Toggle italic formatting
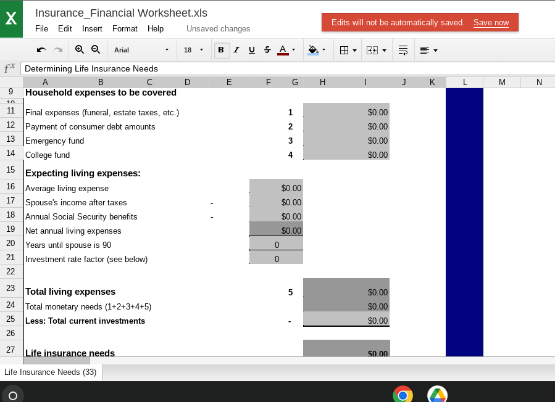The image size is (555, 402). (x=236, y=50)
